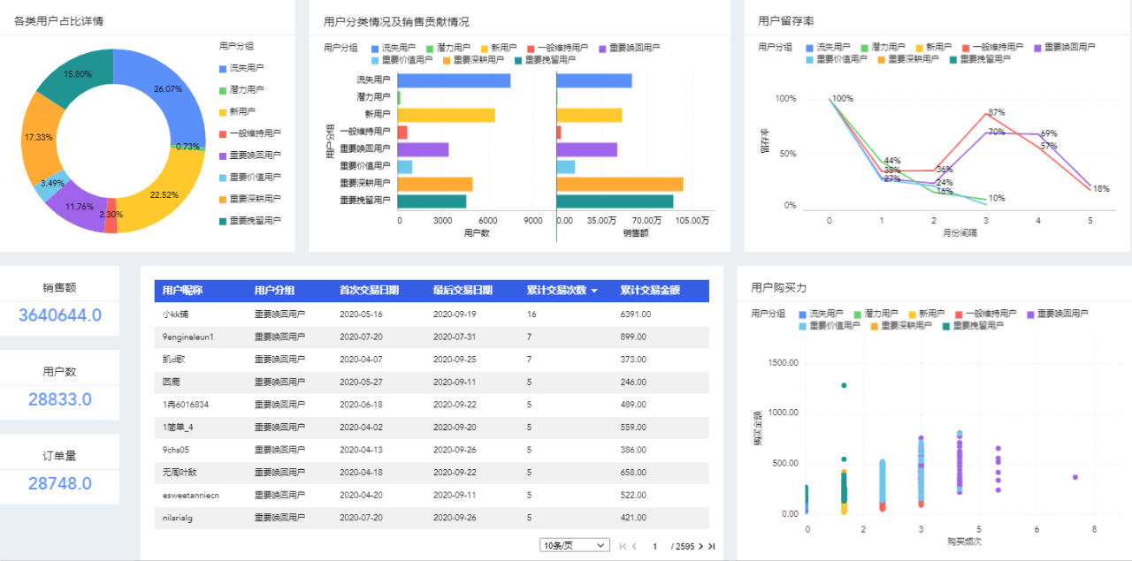Image resolution: width=1132 pixels, height=561 pixels.
Task: Sort table by 用户昵称 column header
Action: click(183, 290)
